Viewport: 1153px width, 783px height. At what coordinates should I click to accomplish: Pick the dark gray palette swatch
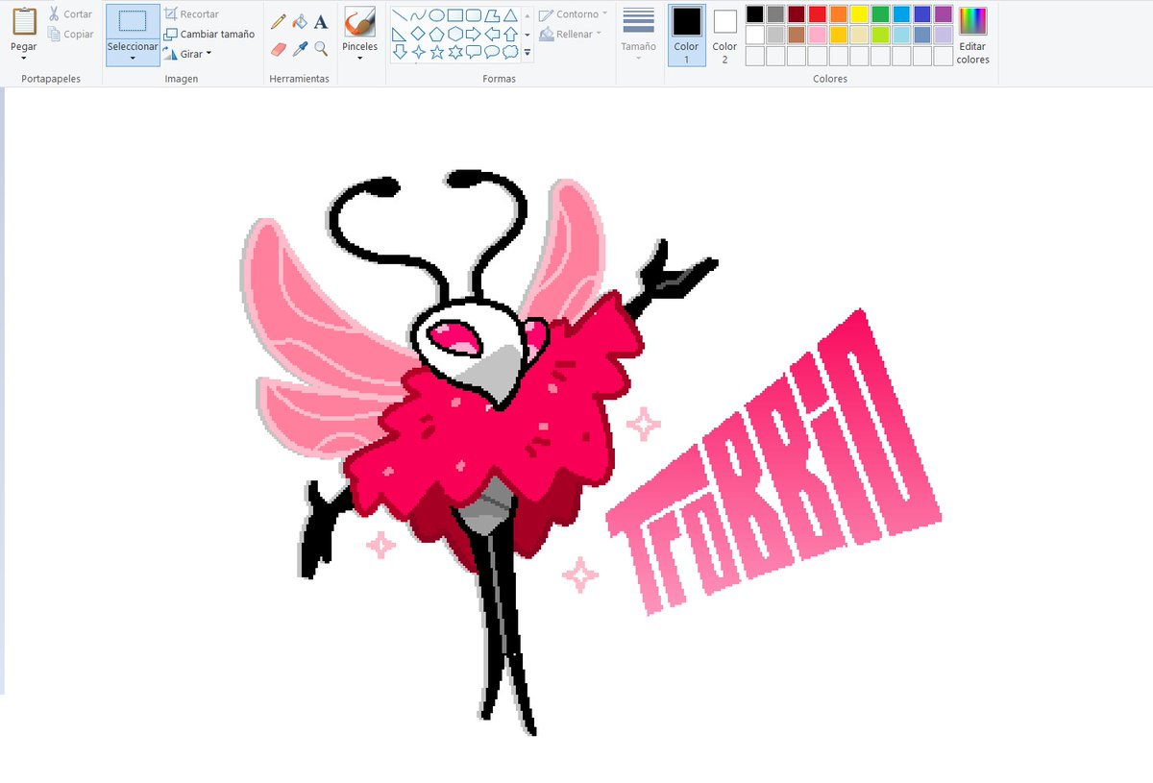click(776, 14)
